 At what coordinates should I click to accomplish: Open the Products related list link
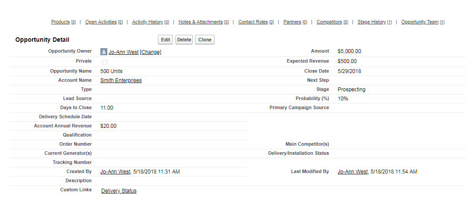pyautogui.click(x=60, y=22)
